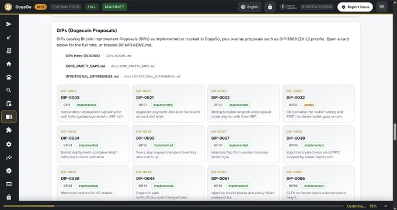Viewport: 397px width, 210px height.
Task: Click the Report issue button
Action: pyautogui.click(x=355, y=7)
